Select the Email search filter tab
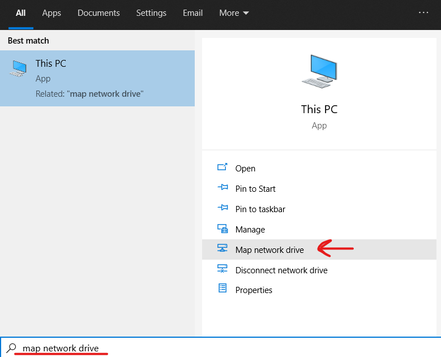The image size is (441, 357). [x=192, y=13]
